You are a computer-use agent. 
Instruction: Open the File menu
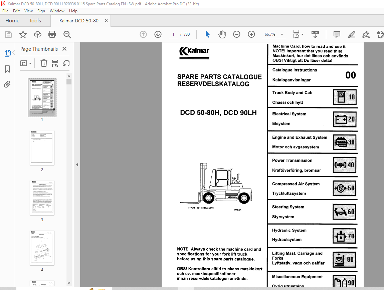coord(5,11)
